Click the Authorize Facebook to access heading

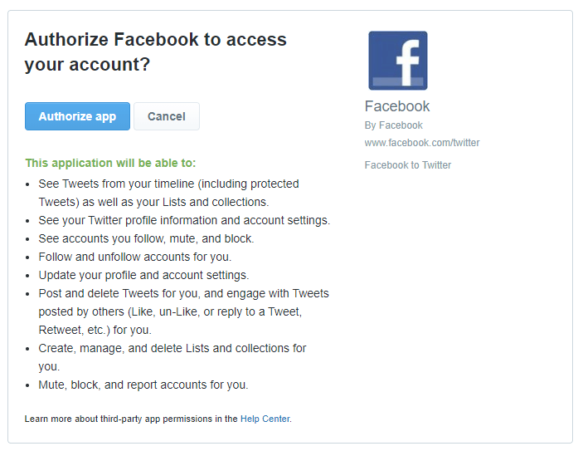[155, 51]
